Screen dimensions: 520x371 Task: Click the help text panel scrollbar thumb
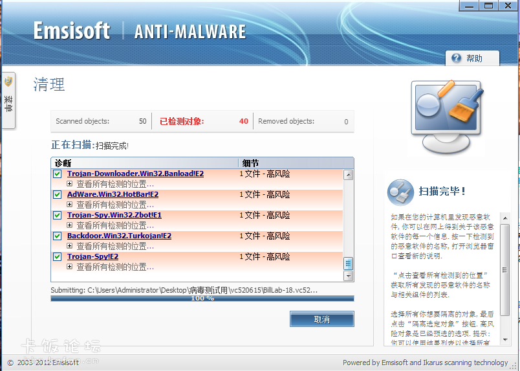(x=504, y=270)
